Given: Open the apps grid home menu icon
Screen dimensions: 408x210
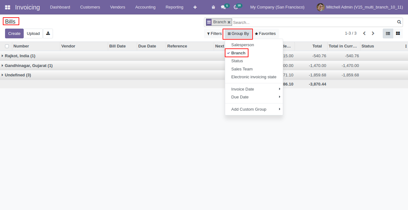Looking at the screenshot, I should point(8,7).
